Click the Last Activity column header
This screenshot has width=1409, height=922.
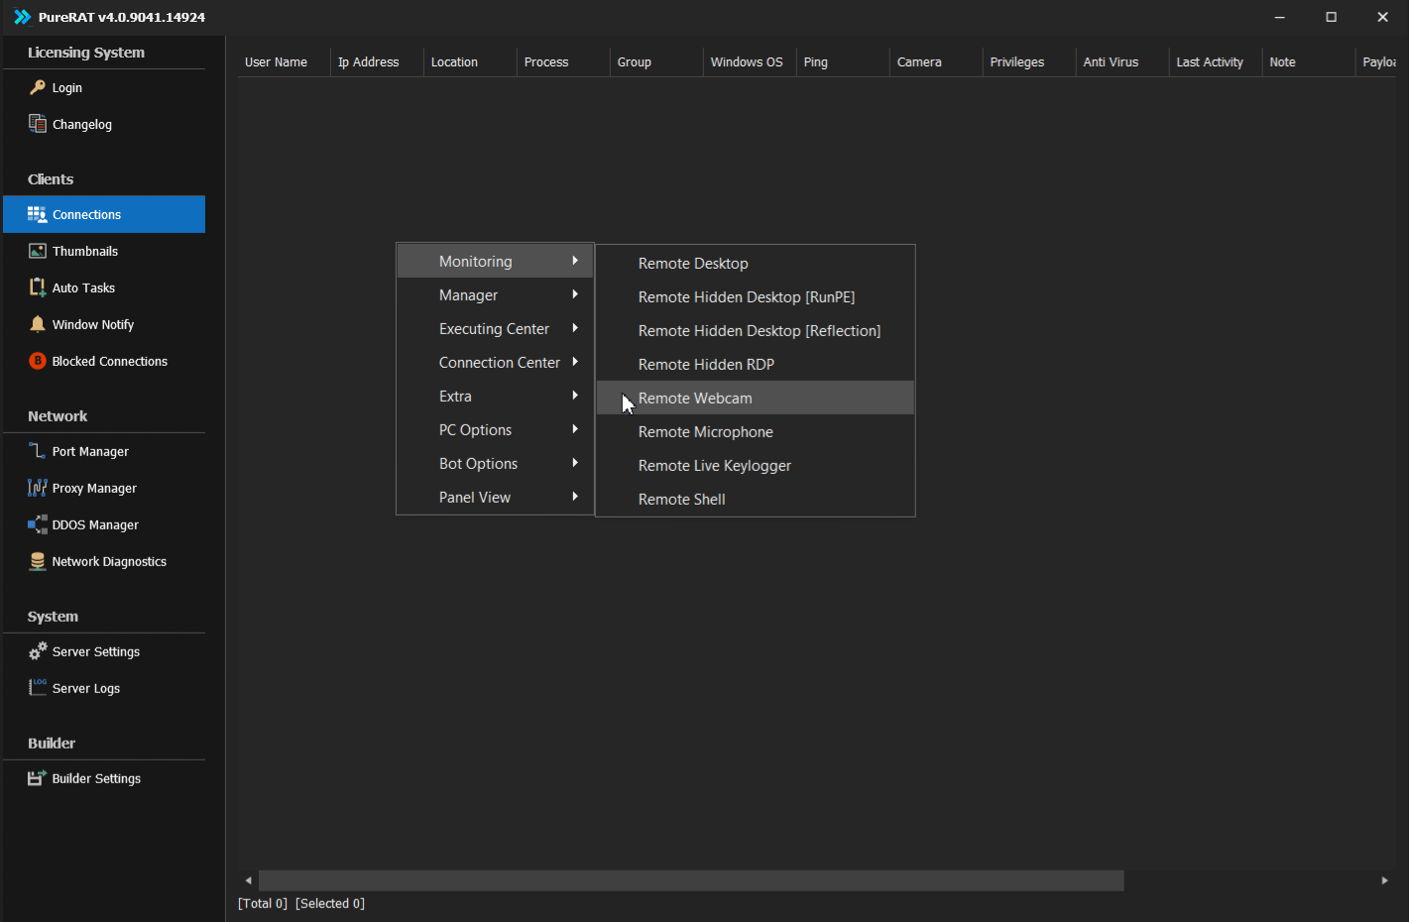[1216, 61]
